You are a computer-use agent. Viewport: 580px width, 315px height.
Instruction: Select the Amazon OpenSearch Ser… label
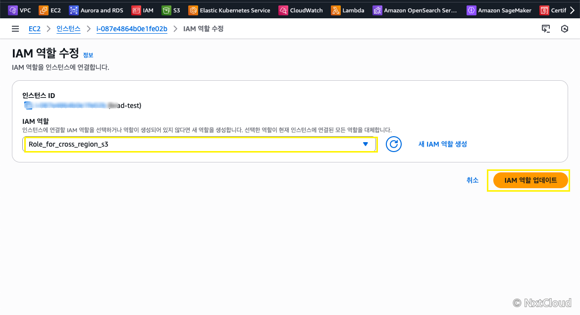420,10
